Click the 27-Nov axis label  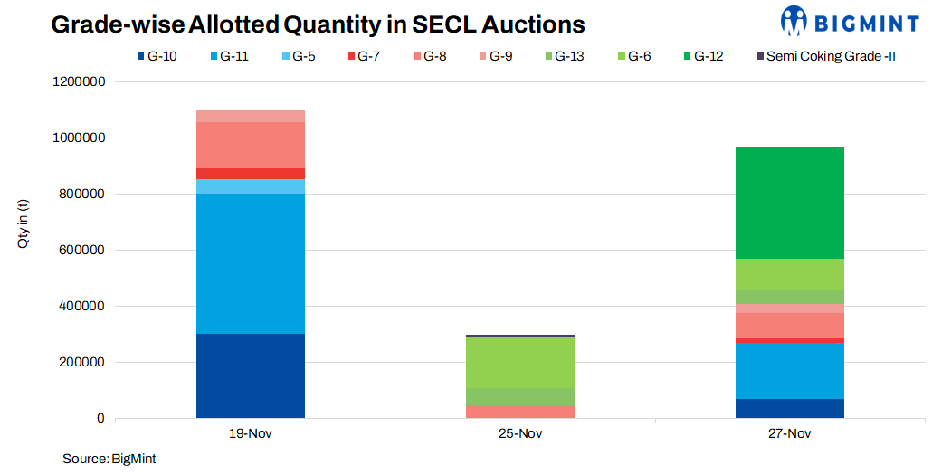point(790,434)
